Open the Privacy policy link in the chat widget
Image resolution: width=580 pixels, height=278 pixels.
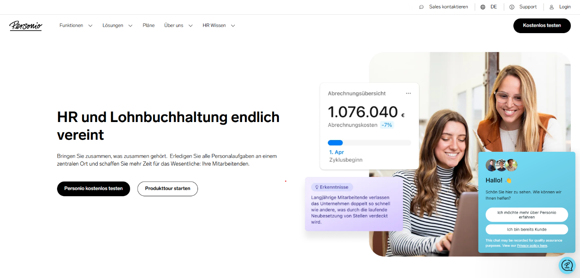[x=532, y=245]
